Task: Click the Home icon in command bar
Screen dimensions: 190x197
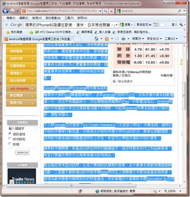Action: (x=96, y=39)
